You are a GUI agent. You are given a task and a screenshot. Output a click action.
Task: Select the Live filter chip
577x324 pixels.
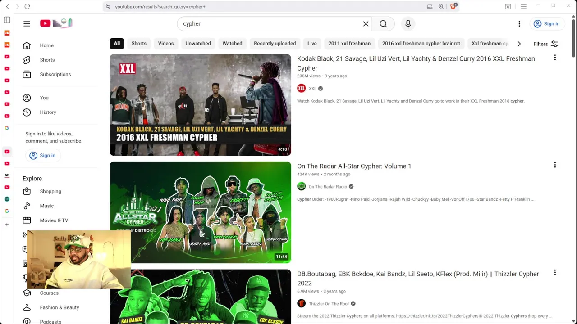pyautogui.click(x=312, y=43)
